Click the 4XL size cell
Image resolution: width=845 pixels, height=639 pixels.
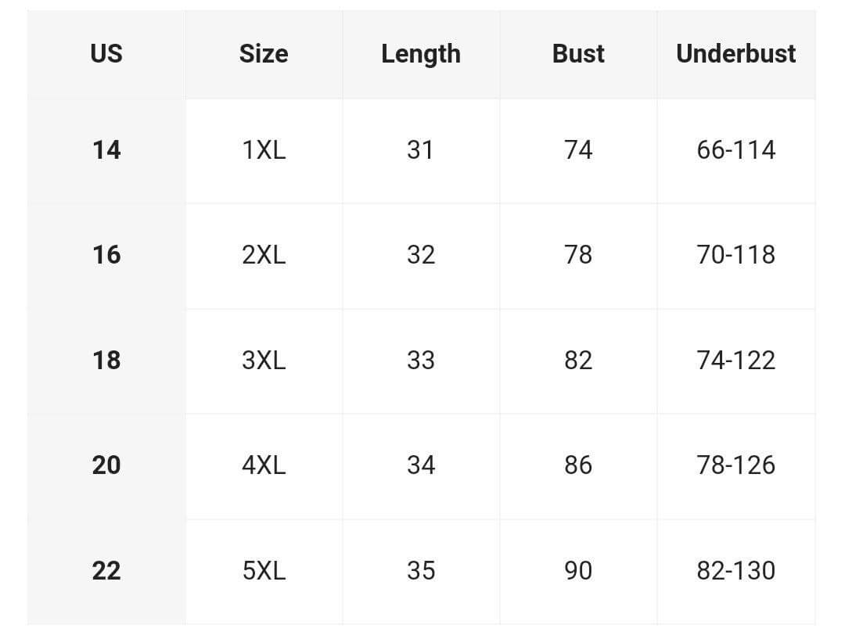(x=264, y=465)
